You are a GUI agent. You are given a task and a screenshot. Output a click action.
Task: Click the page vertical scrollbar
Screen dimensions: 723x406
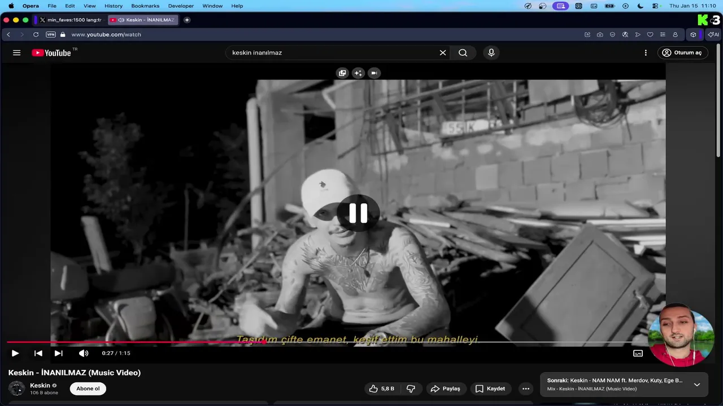(718, 101)
